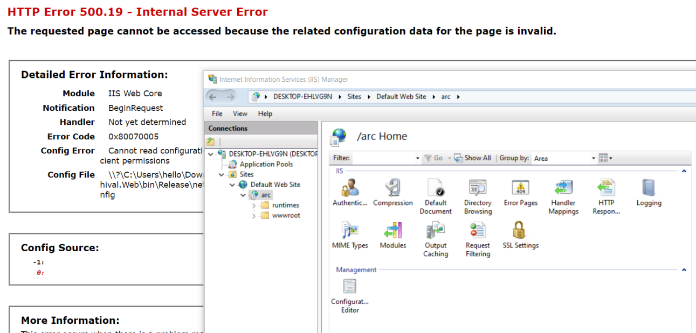Click Sites in the breadcrumb path

[x=354, y=97]
